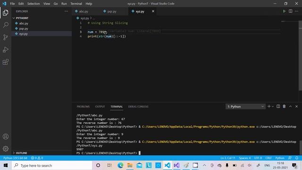Open the File menu
This screenshot has width=302, height=170.
[12, 4]
